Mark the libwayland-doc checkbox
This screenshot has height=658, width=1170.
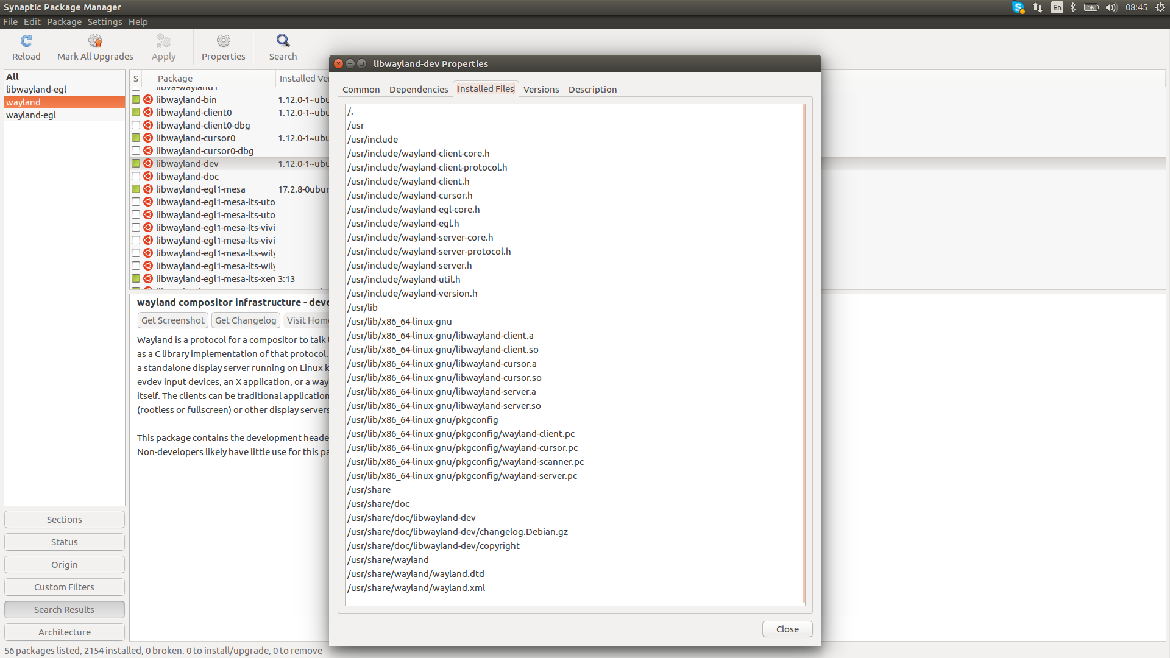[x=136, y=177]
